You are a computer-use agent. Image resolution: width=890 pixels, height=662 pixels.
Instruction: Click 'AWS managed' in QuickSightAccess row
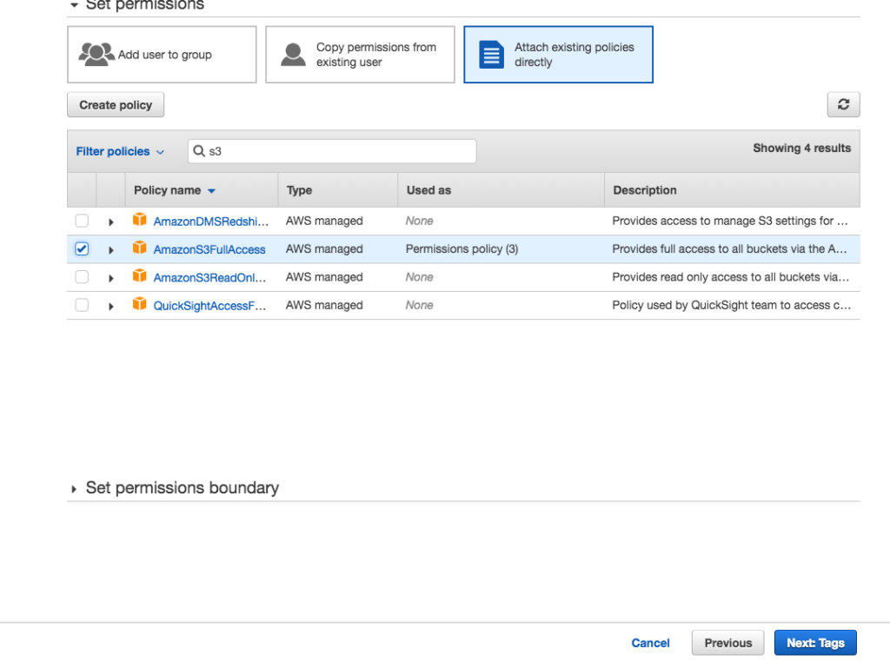click(x=324, y=305)
